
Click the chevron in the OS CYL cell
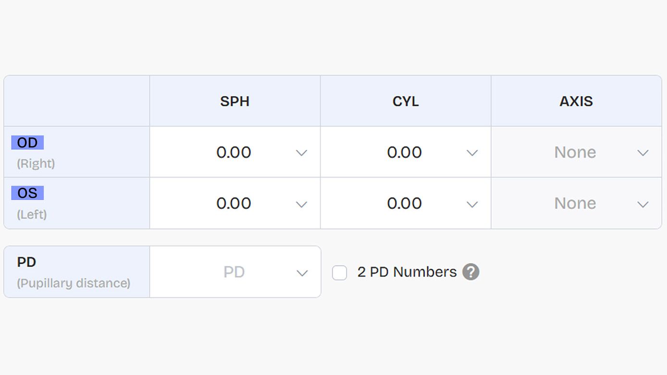coord(472,204)
